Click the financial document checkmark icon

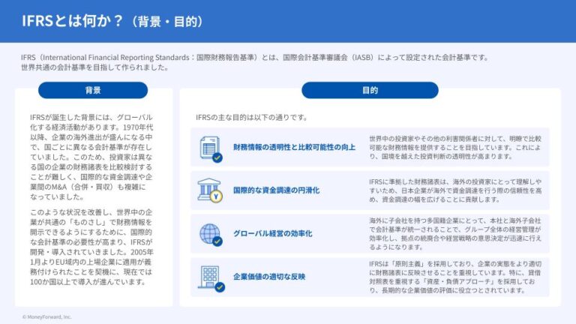coord(211,148)
